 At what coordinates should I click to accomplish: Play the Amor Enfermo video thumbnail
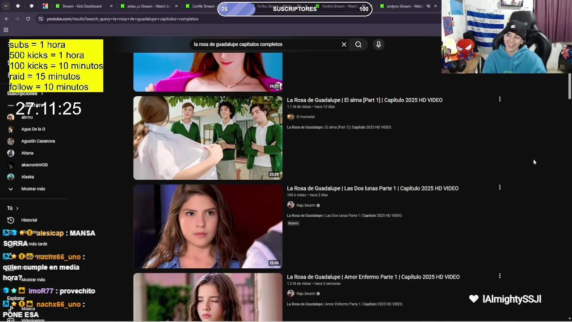208,297
